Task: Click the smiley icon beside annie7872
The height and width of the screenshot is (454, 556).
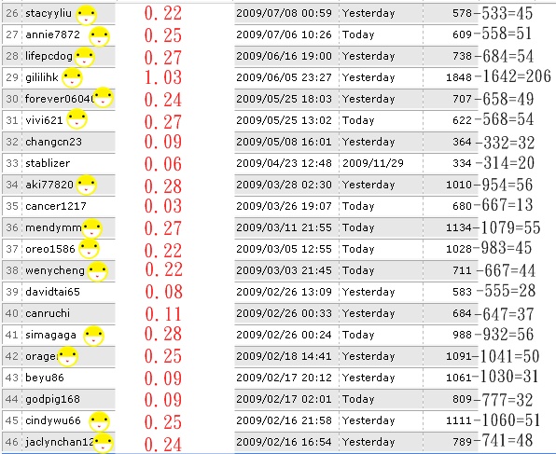Action: [x=99, y=36]
